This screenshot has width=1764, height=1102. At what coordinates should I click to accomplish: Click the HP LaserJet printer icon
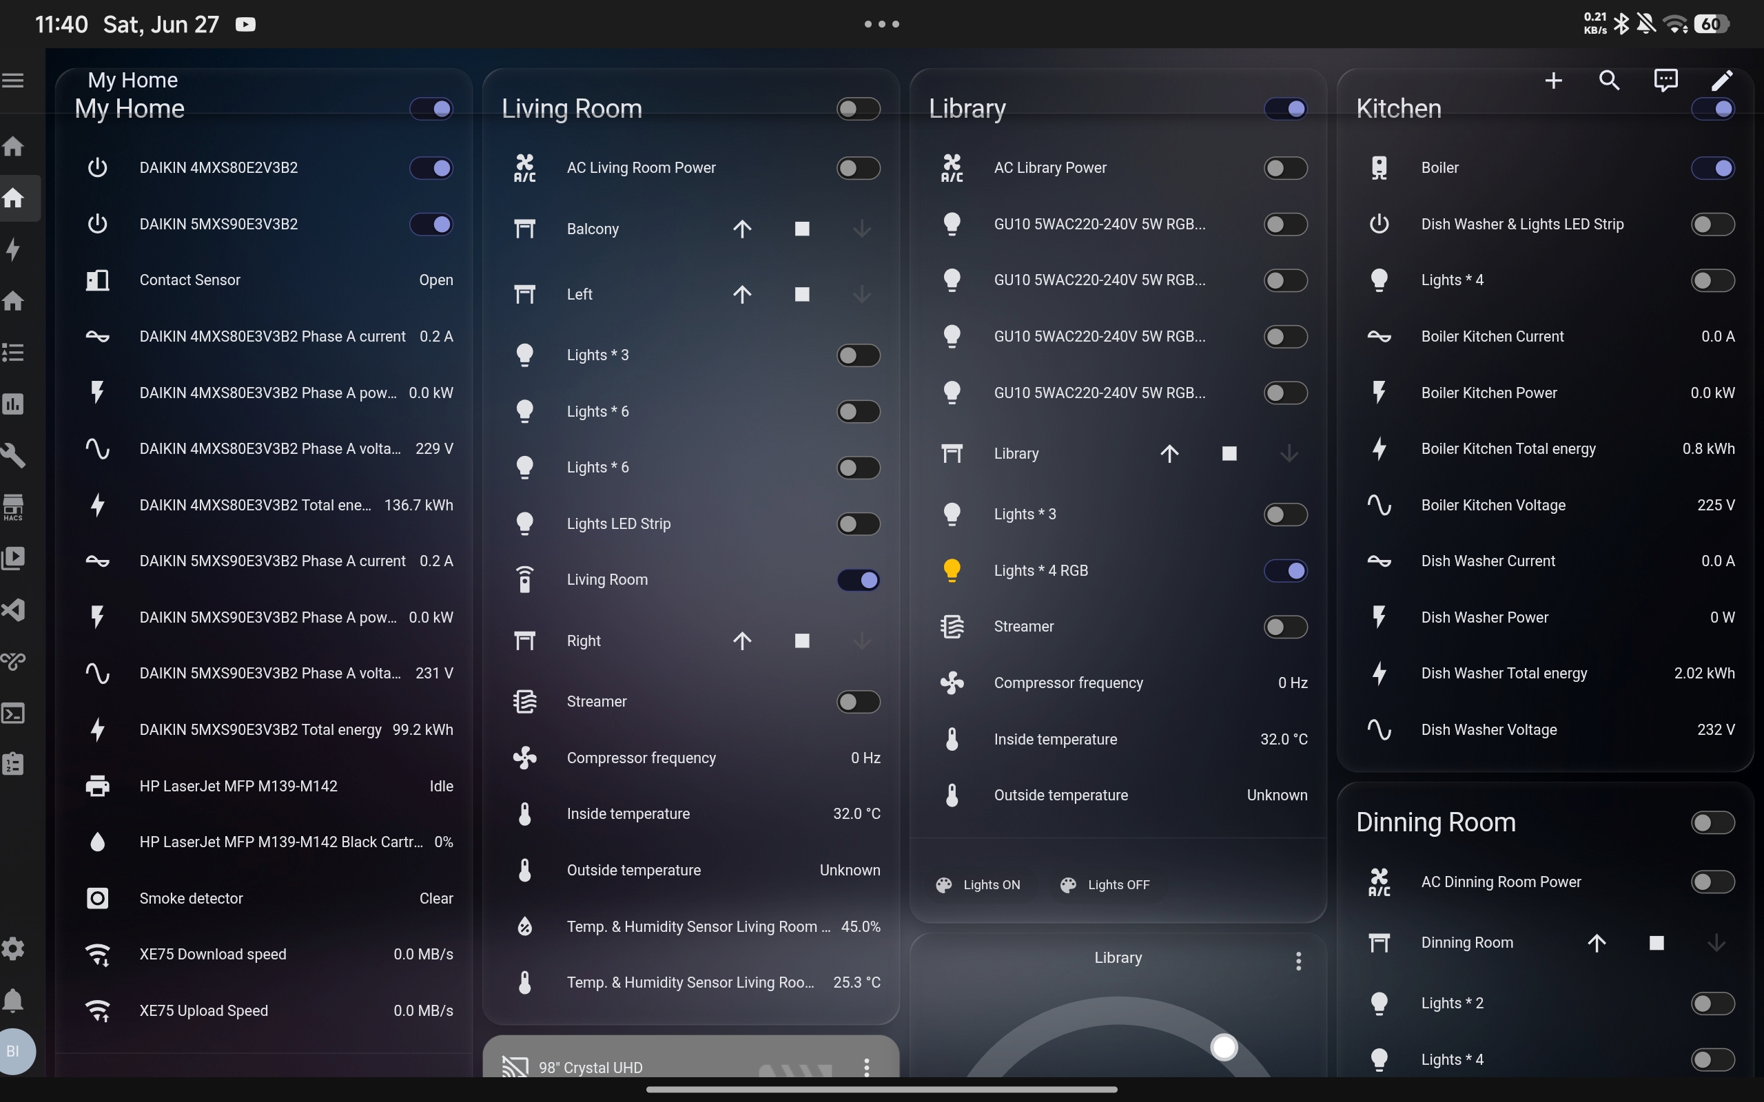coord(97,786)
